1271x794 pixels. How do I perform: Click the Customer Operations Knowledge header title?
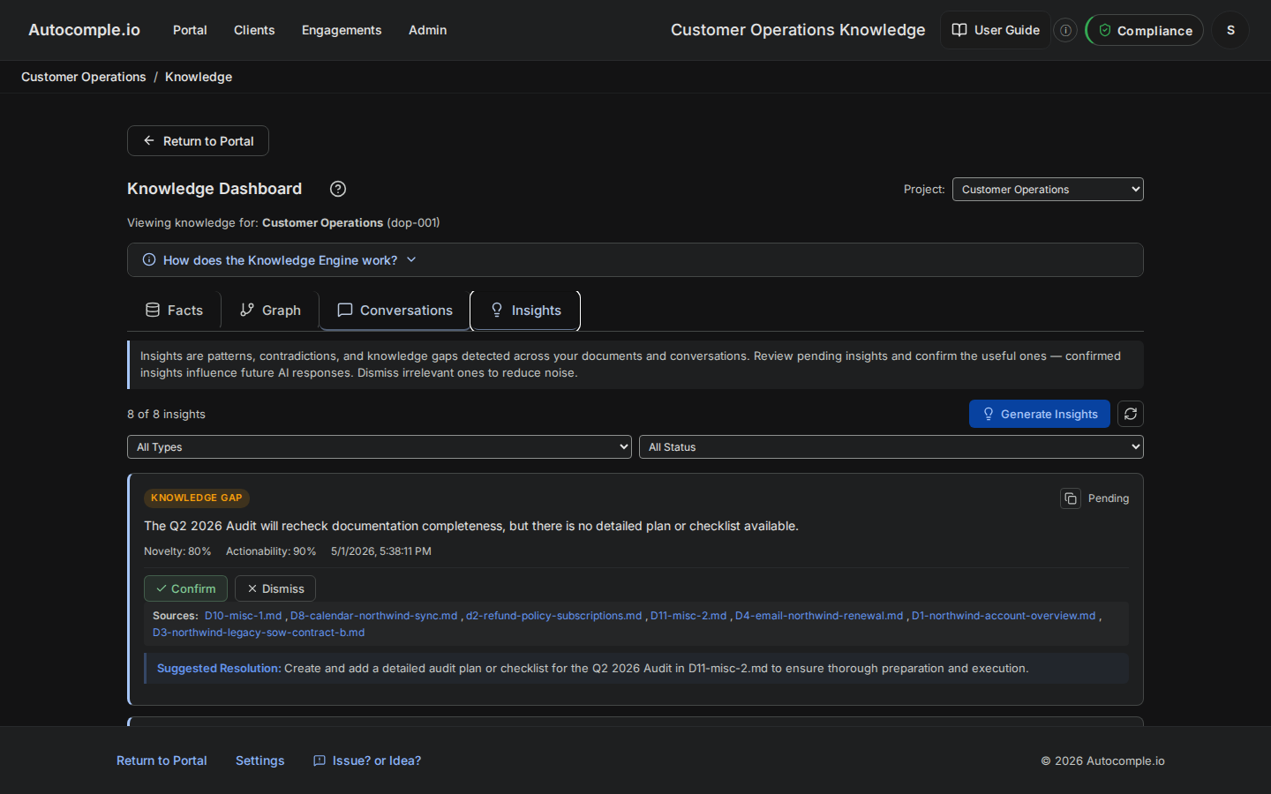pyautogui.click(x=798, y=30)
